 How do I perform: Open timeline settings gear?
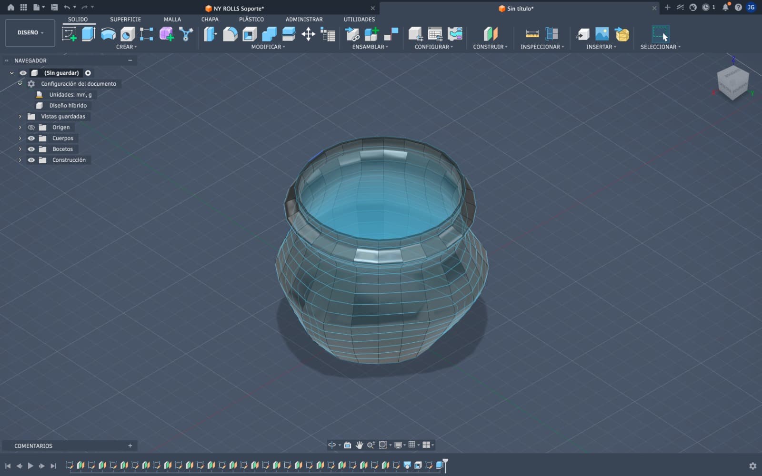coord(752,466)
